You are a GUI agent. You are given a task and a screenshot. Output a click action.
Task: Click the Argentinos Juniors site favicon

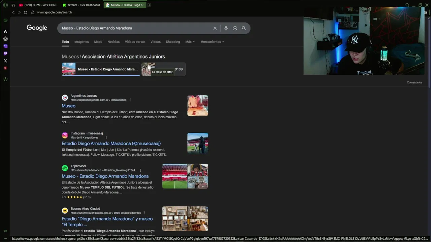pyautogui.click(x=65, y=97)
